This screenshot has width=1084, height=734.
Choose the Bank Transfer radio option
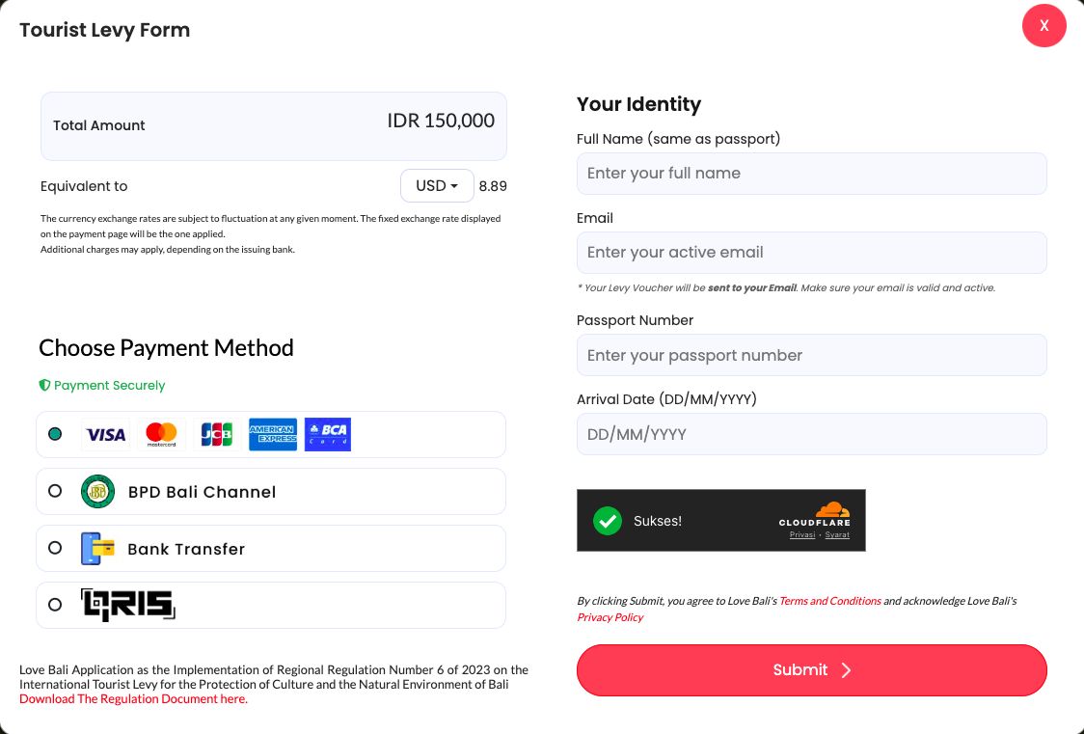tap(55, 548)
